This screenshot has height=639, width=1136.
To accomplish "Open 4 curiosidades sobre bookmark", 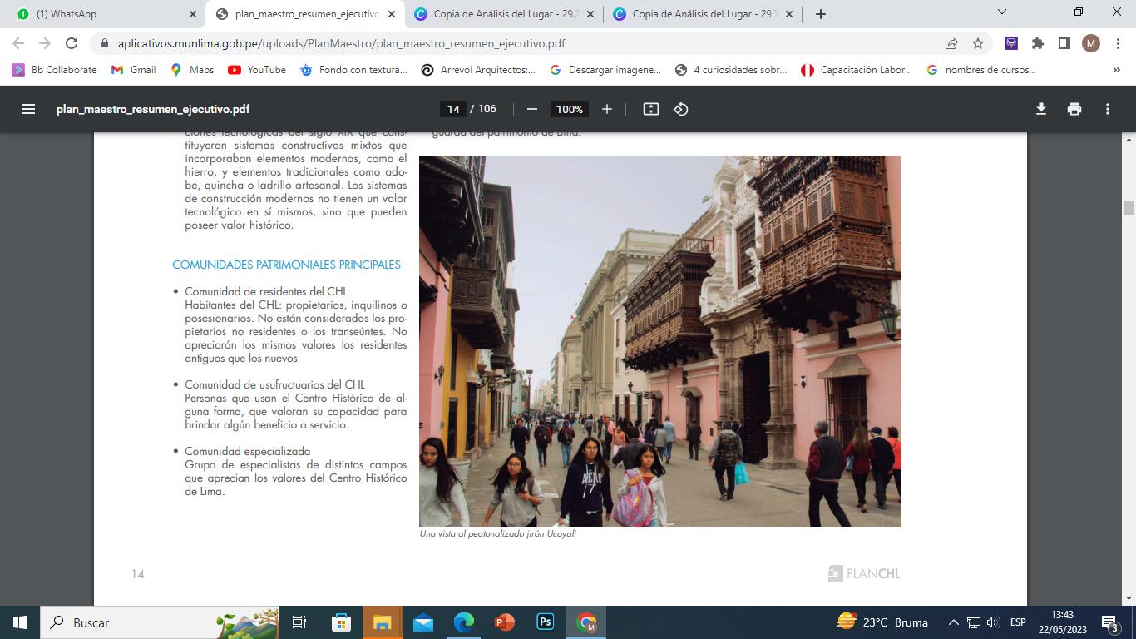I will (731, 70).
